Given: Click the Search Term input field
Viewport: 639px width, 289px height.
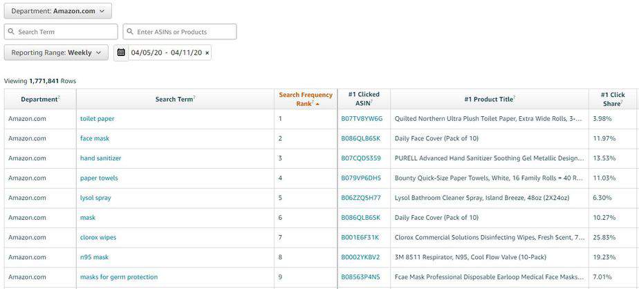Looking at the screenshot, I should click(x=61, y=32).
